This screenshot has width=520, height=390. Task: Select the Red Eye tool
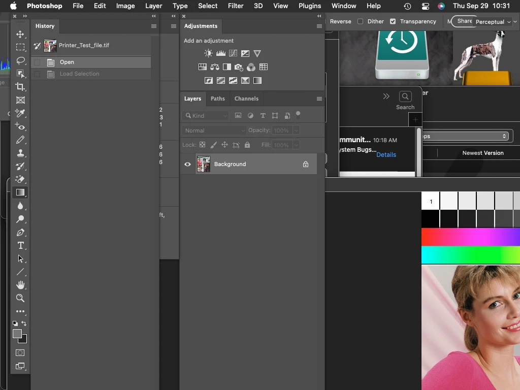[x=20, y=126]
